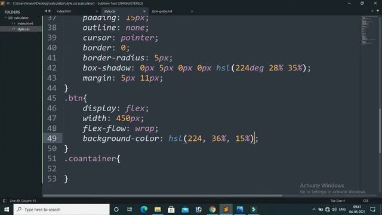Screen dimensions: 382x215
Task: Click the Sublime Text taskbar icon
Action: (226, 210)
